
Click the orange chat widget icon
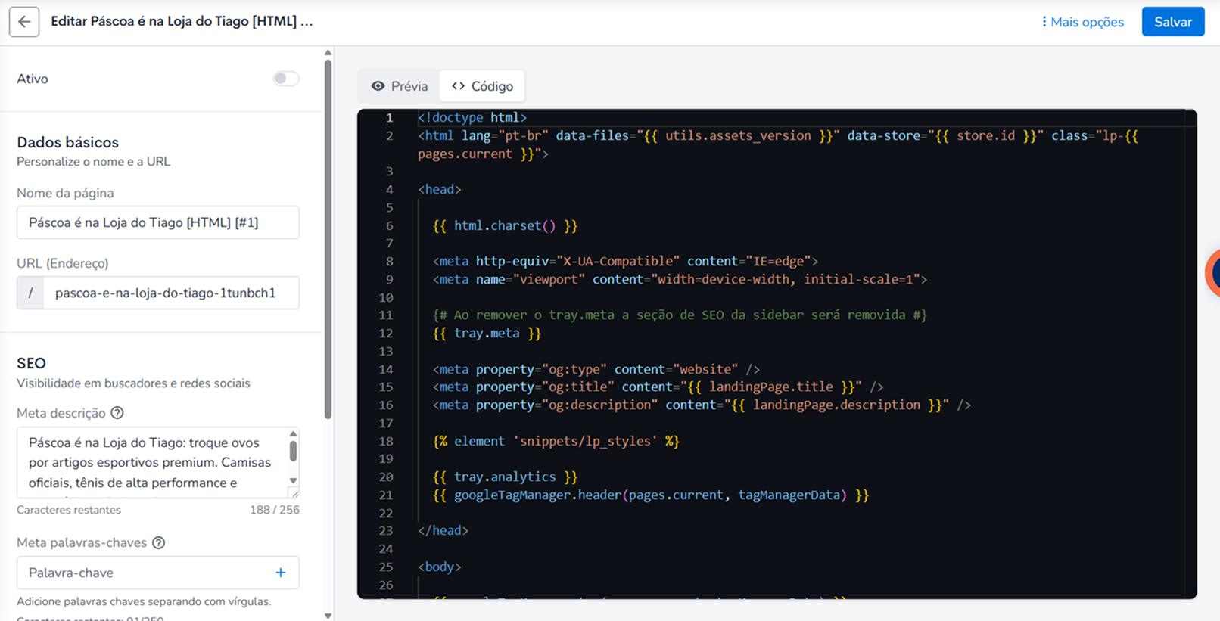click(1213, 272)
